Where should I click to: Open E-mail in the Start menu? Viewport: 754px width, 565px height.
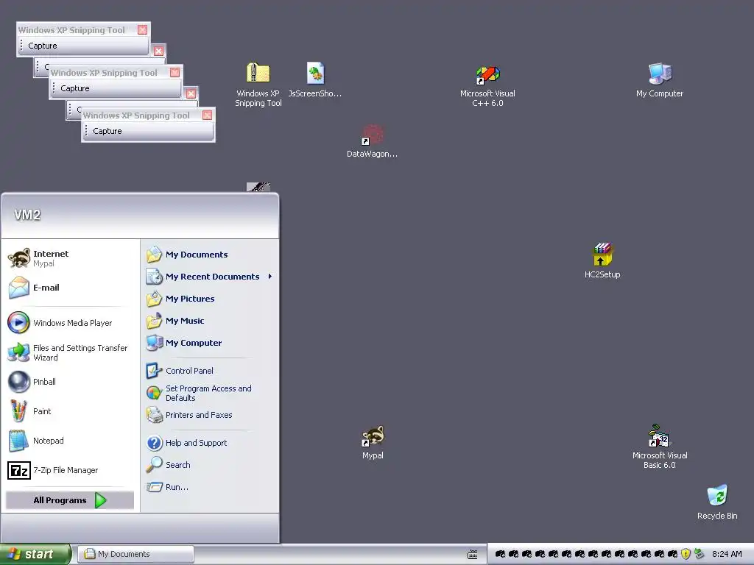(x=71, y=288)
